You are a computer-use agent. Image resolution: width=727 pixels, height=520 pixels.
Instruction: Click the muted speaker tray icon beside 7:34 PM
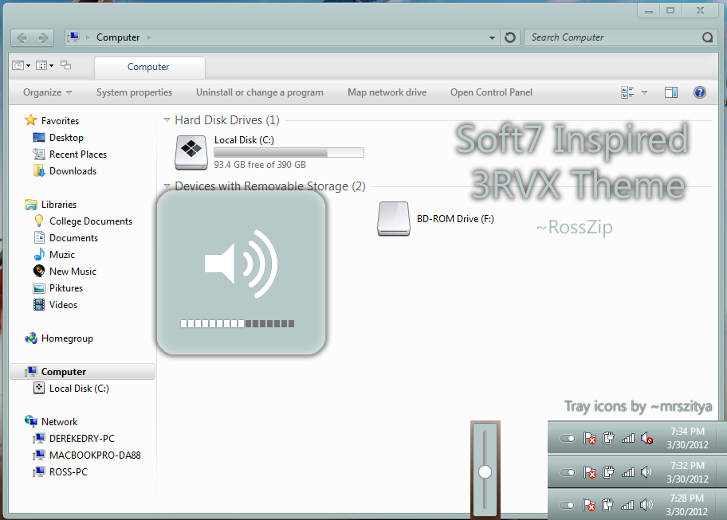[x=646, y=438]
